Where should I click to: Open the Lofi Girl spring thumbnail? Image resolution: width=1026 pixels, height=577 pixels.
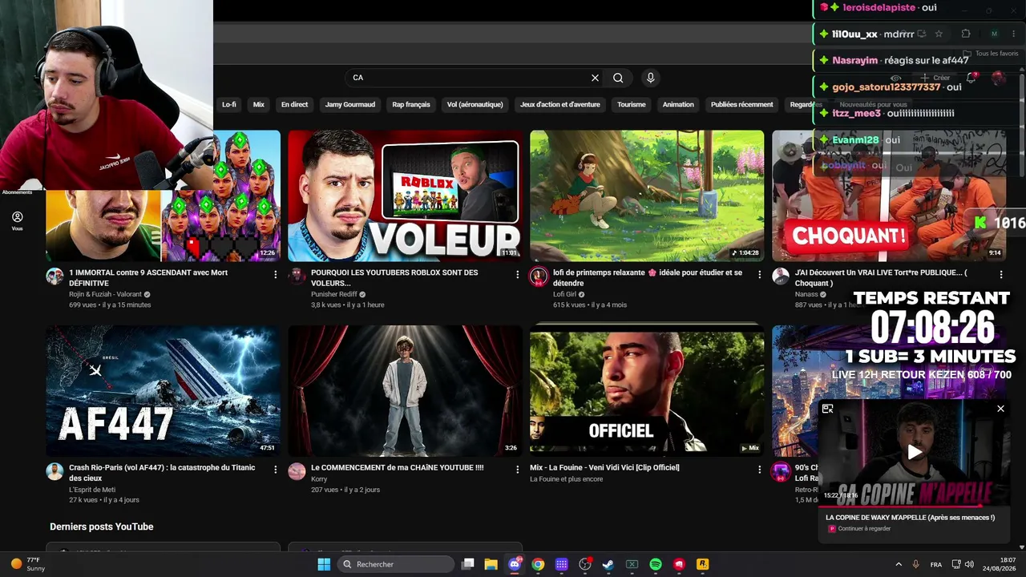(x=647, y=196)
